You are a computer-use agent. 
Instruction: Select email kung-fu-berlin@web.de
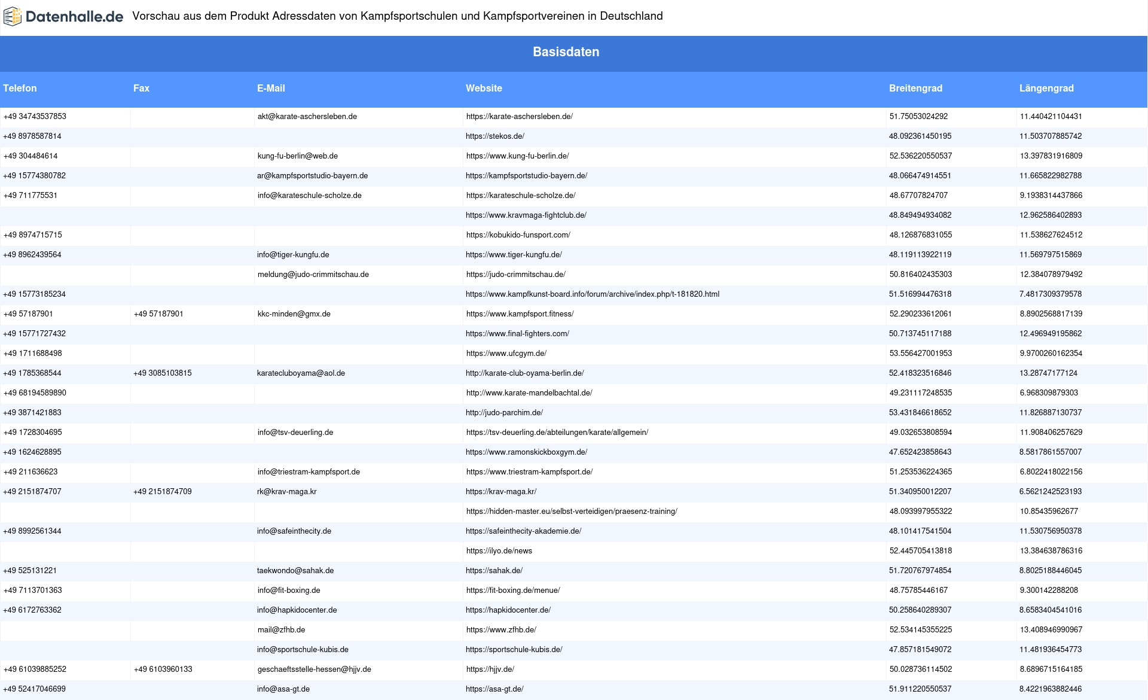(x=298, y=156)
